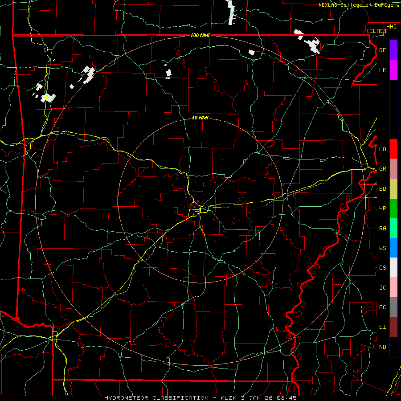Click the 'BI' legend label
Viewport: 401px width, 401px height.
(x=383, y=327)
